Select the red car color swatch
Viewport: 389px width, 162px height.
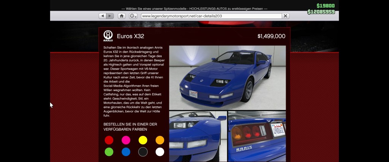[109, 140]
